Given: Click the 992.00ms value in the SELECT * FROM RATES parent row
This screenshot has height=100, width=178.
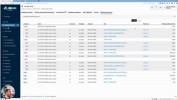Looking at the screenshot, I should [x=172, y=53].
